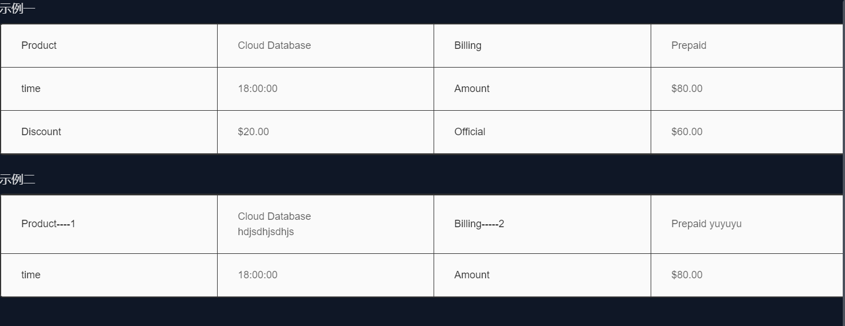Click the $80.00 value in 示例二 table
This screenshot has height=326, width=845.
click(x=687, y=275)
